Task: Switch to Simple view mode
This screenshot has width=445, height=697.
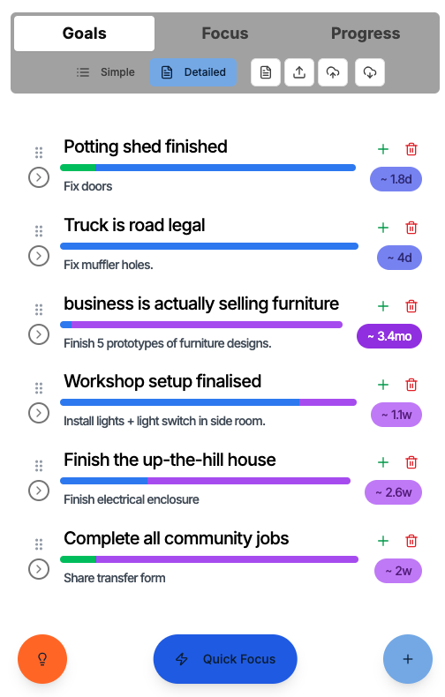Action: (105, 72)
